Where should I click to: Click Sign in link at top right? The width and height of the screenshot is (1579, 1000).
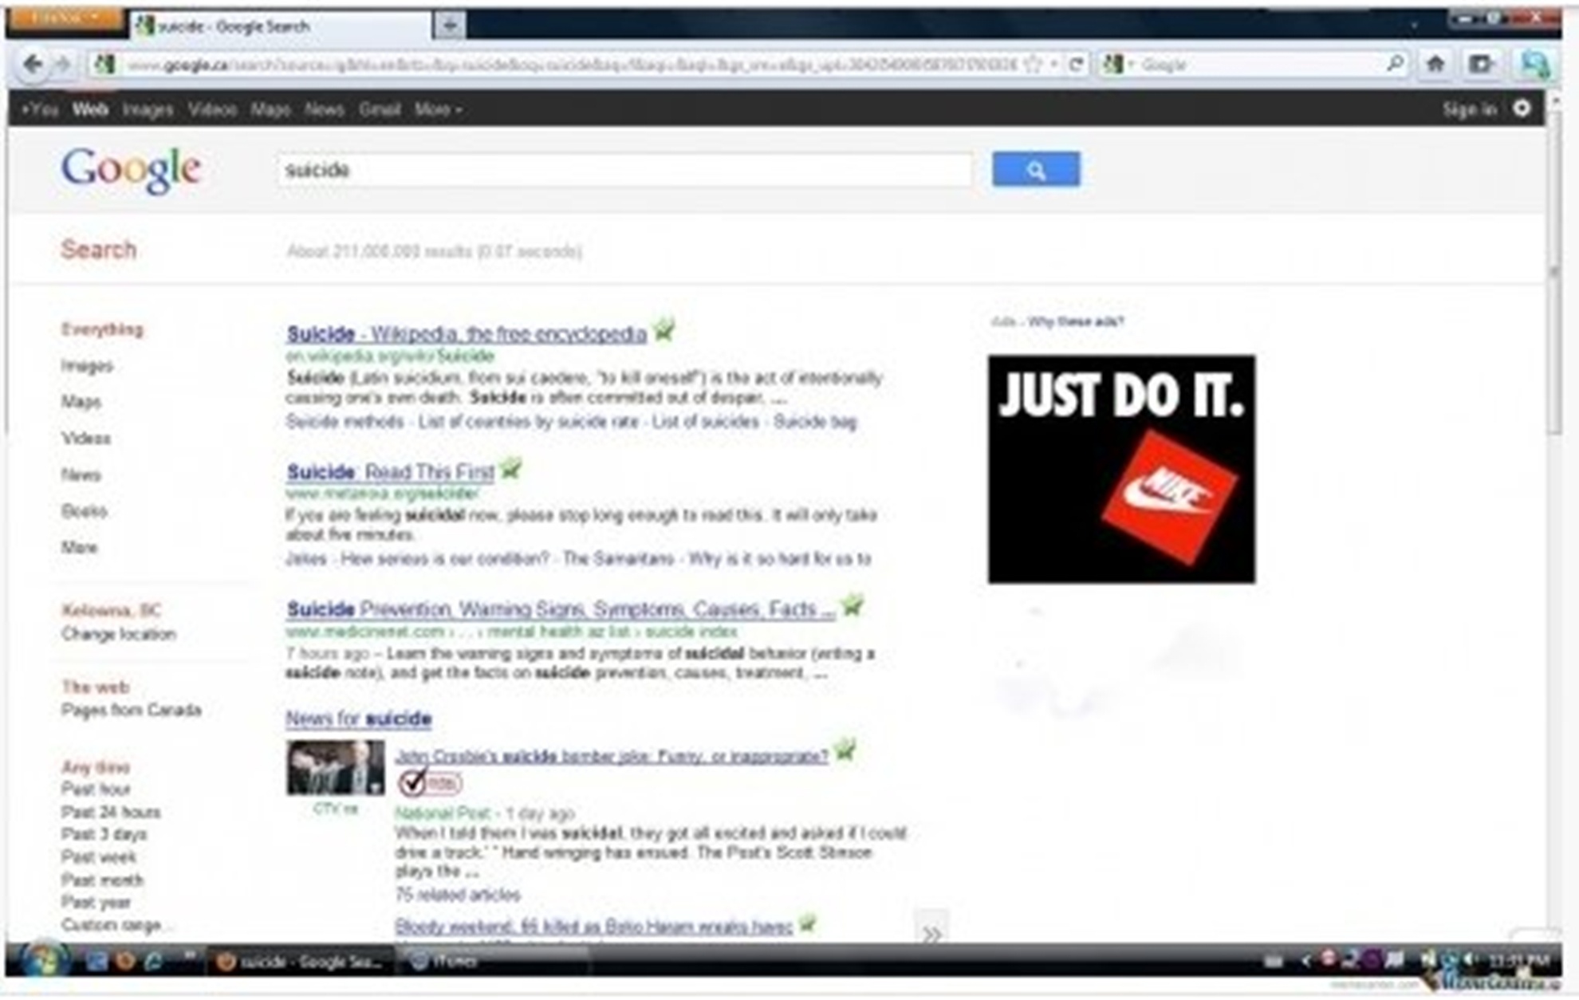pyautogui.click(x=1468, y=109)
